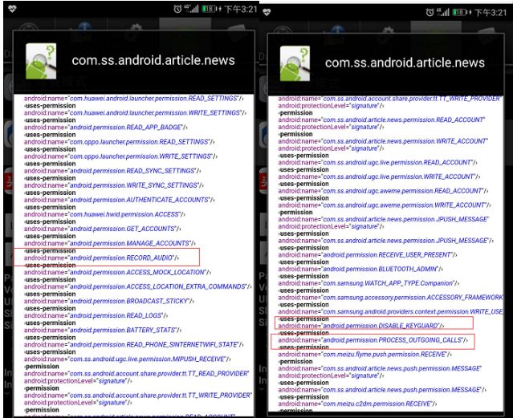Select the GET_ACCOUNTS permission line
The height and width of the screenshot is (418, 513).
tap(103, 229)
